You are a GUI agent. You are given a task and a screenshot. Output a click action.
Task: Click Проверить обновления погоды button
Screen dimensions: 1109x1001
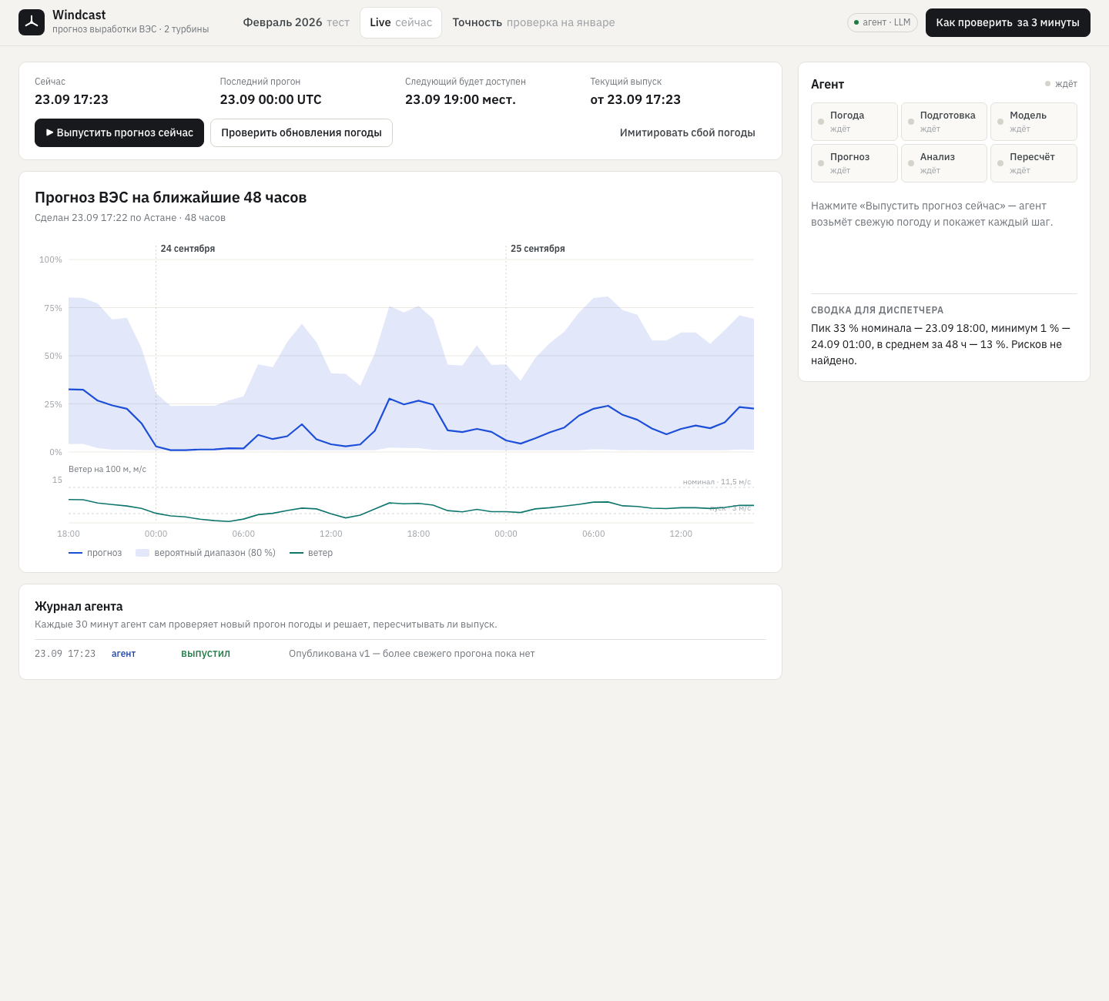301,132
